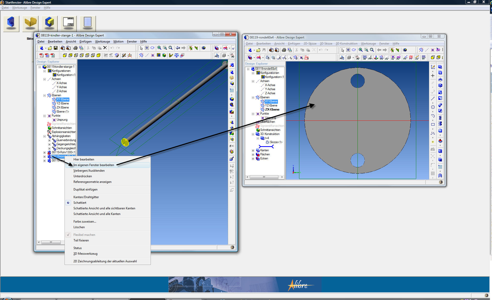Choose Duplikat einfügen from context menu
492x300 pixels.
(x=107, y=189)
